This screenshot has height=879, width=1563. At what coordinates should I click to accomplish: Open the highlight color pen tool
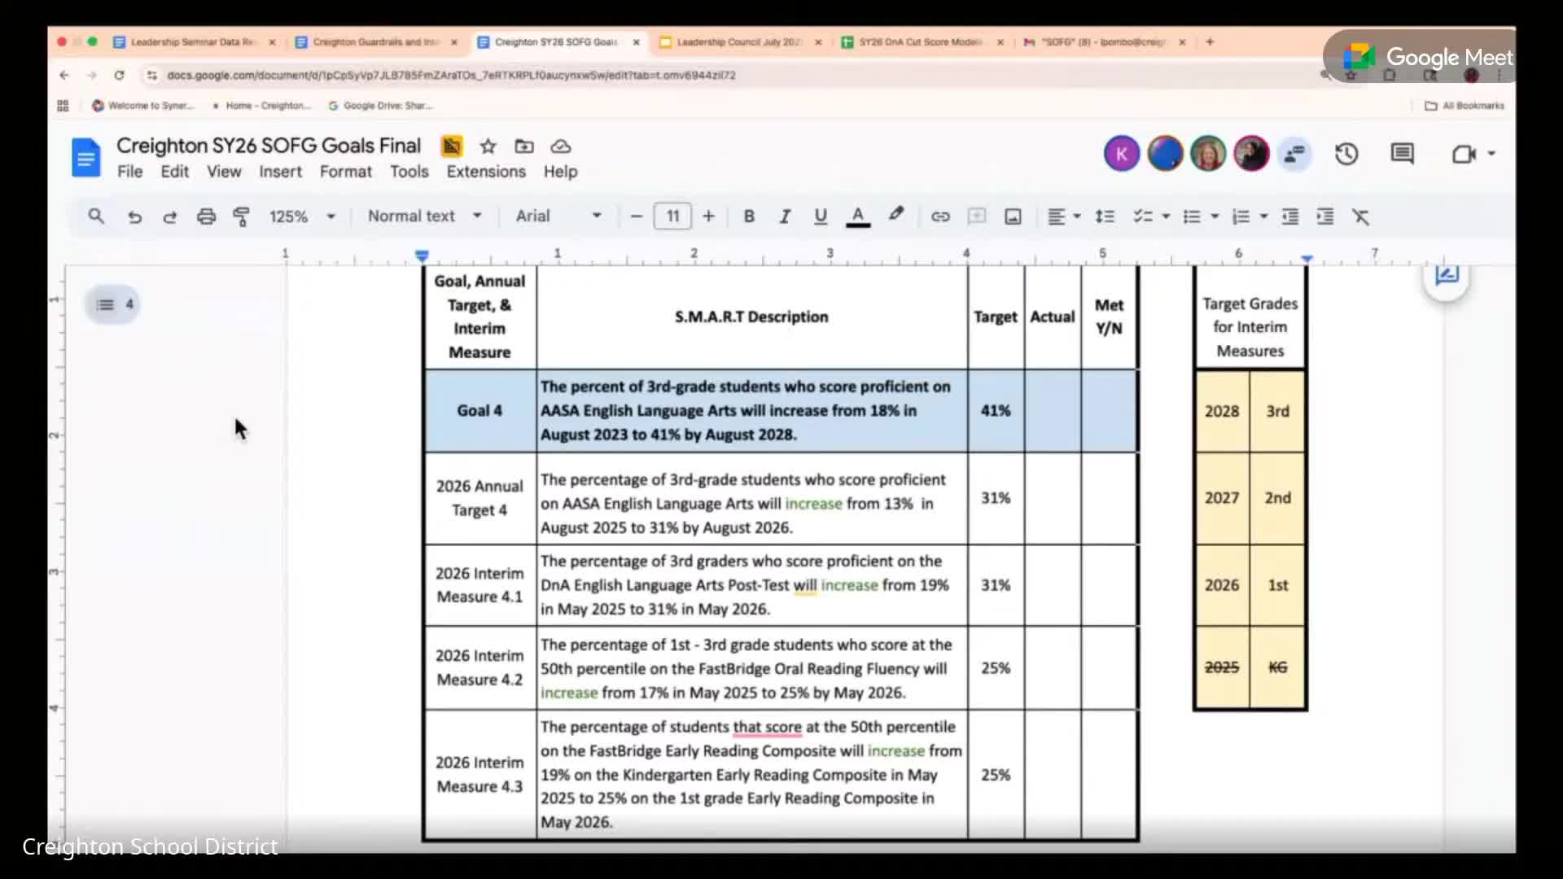click(x=896, y=215)
